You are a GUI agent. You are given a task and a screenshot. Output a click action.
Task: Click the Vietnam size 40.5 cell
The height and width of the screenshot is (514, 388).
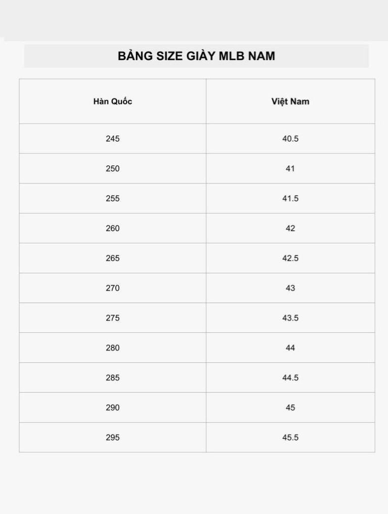tap(290, 138)
